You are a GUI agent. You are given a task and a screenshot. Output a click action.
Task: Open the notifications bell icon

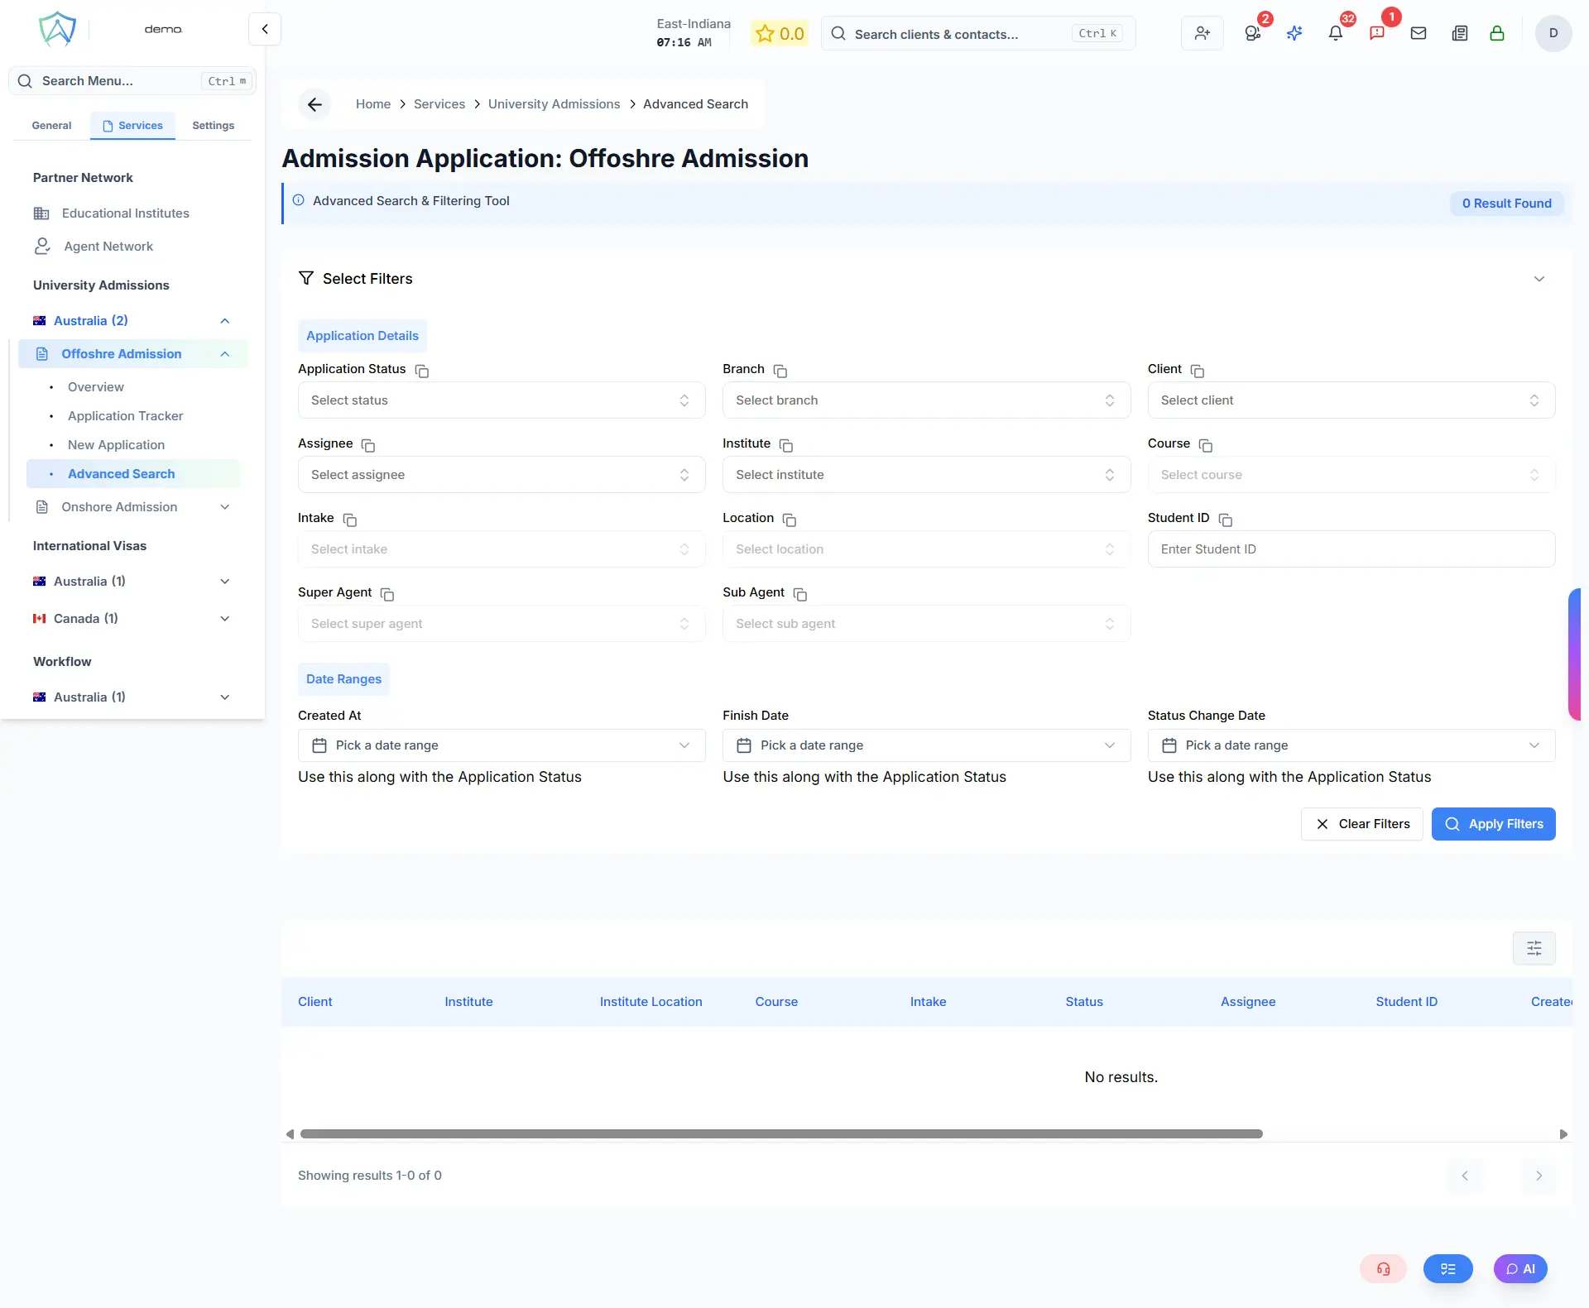[1335, 33]
